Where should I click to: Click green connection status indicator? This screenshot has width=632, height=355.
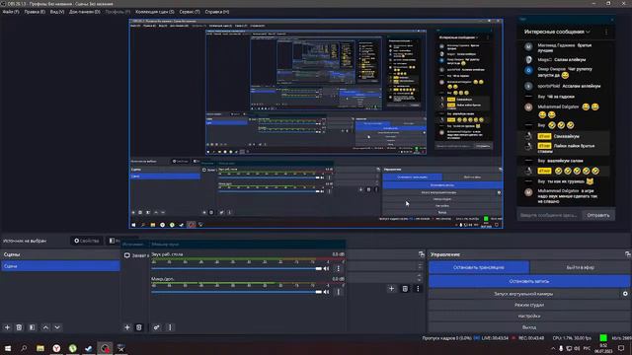tap(603, 338)
